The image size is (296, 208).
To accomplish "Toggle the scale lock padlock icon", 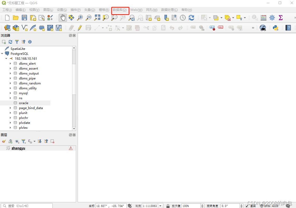I will [168, 206].
